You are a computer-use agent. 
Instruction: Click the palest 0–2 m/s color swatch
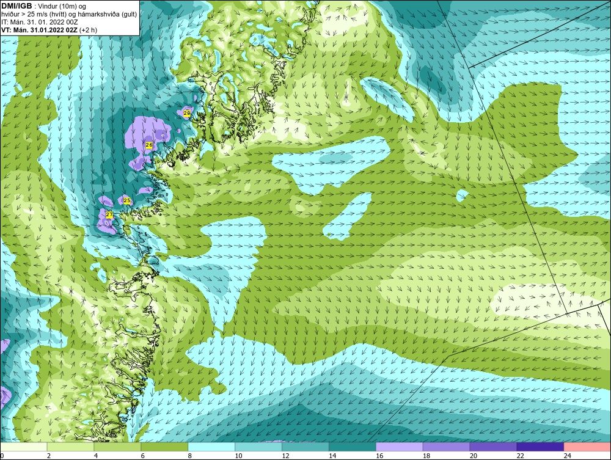click(23, 447)
